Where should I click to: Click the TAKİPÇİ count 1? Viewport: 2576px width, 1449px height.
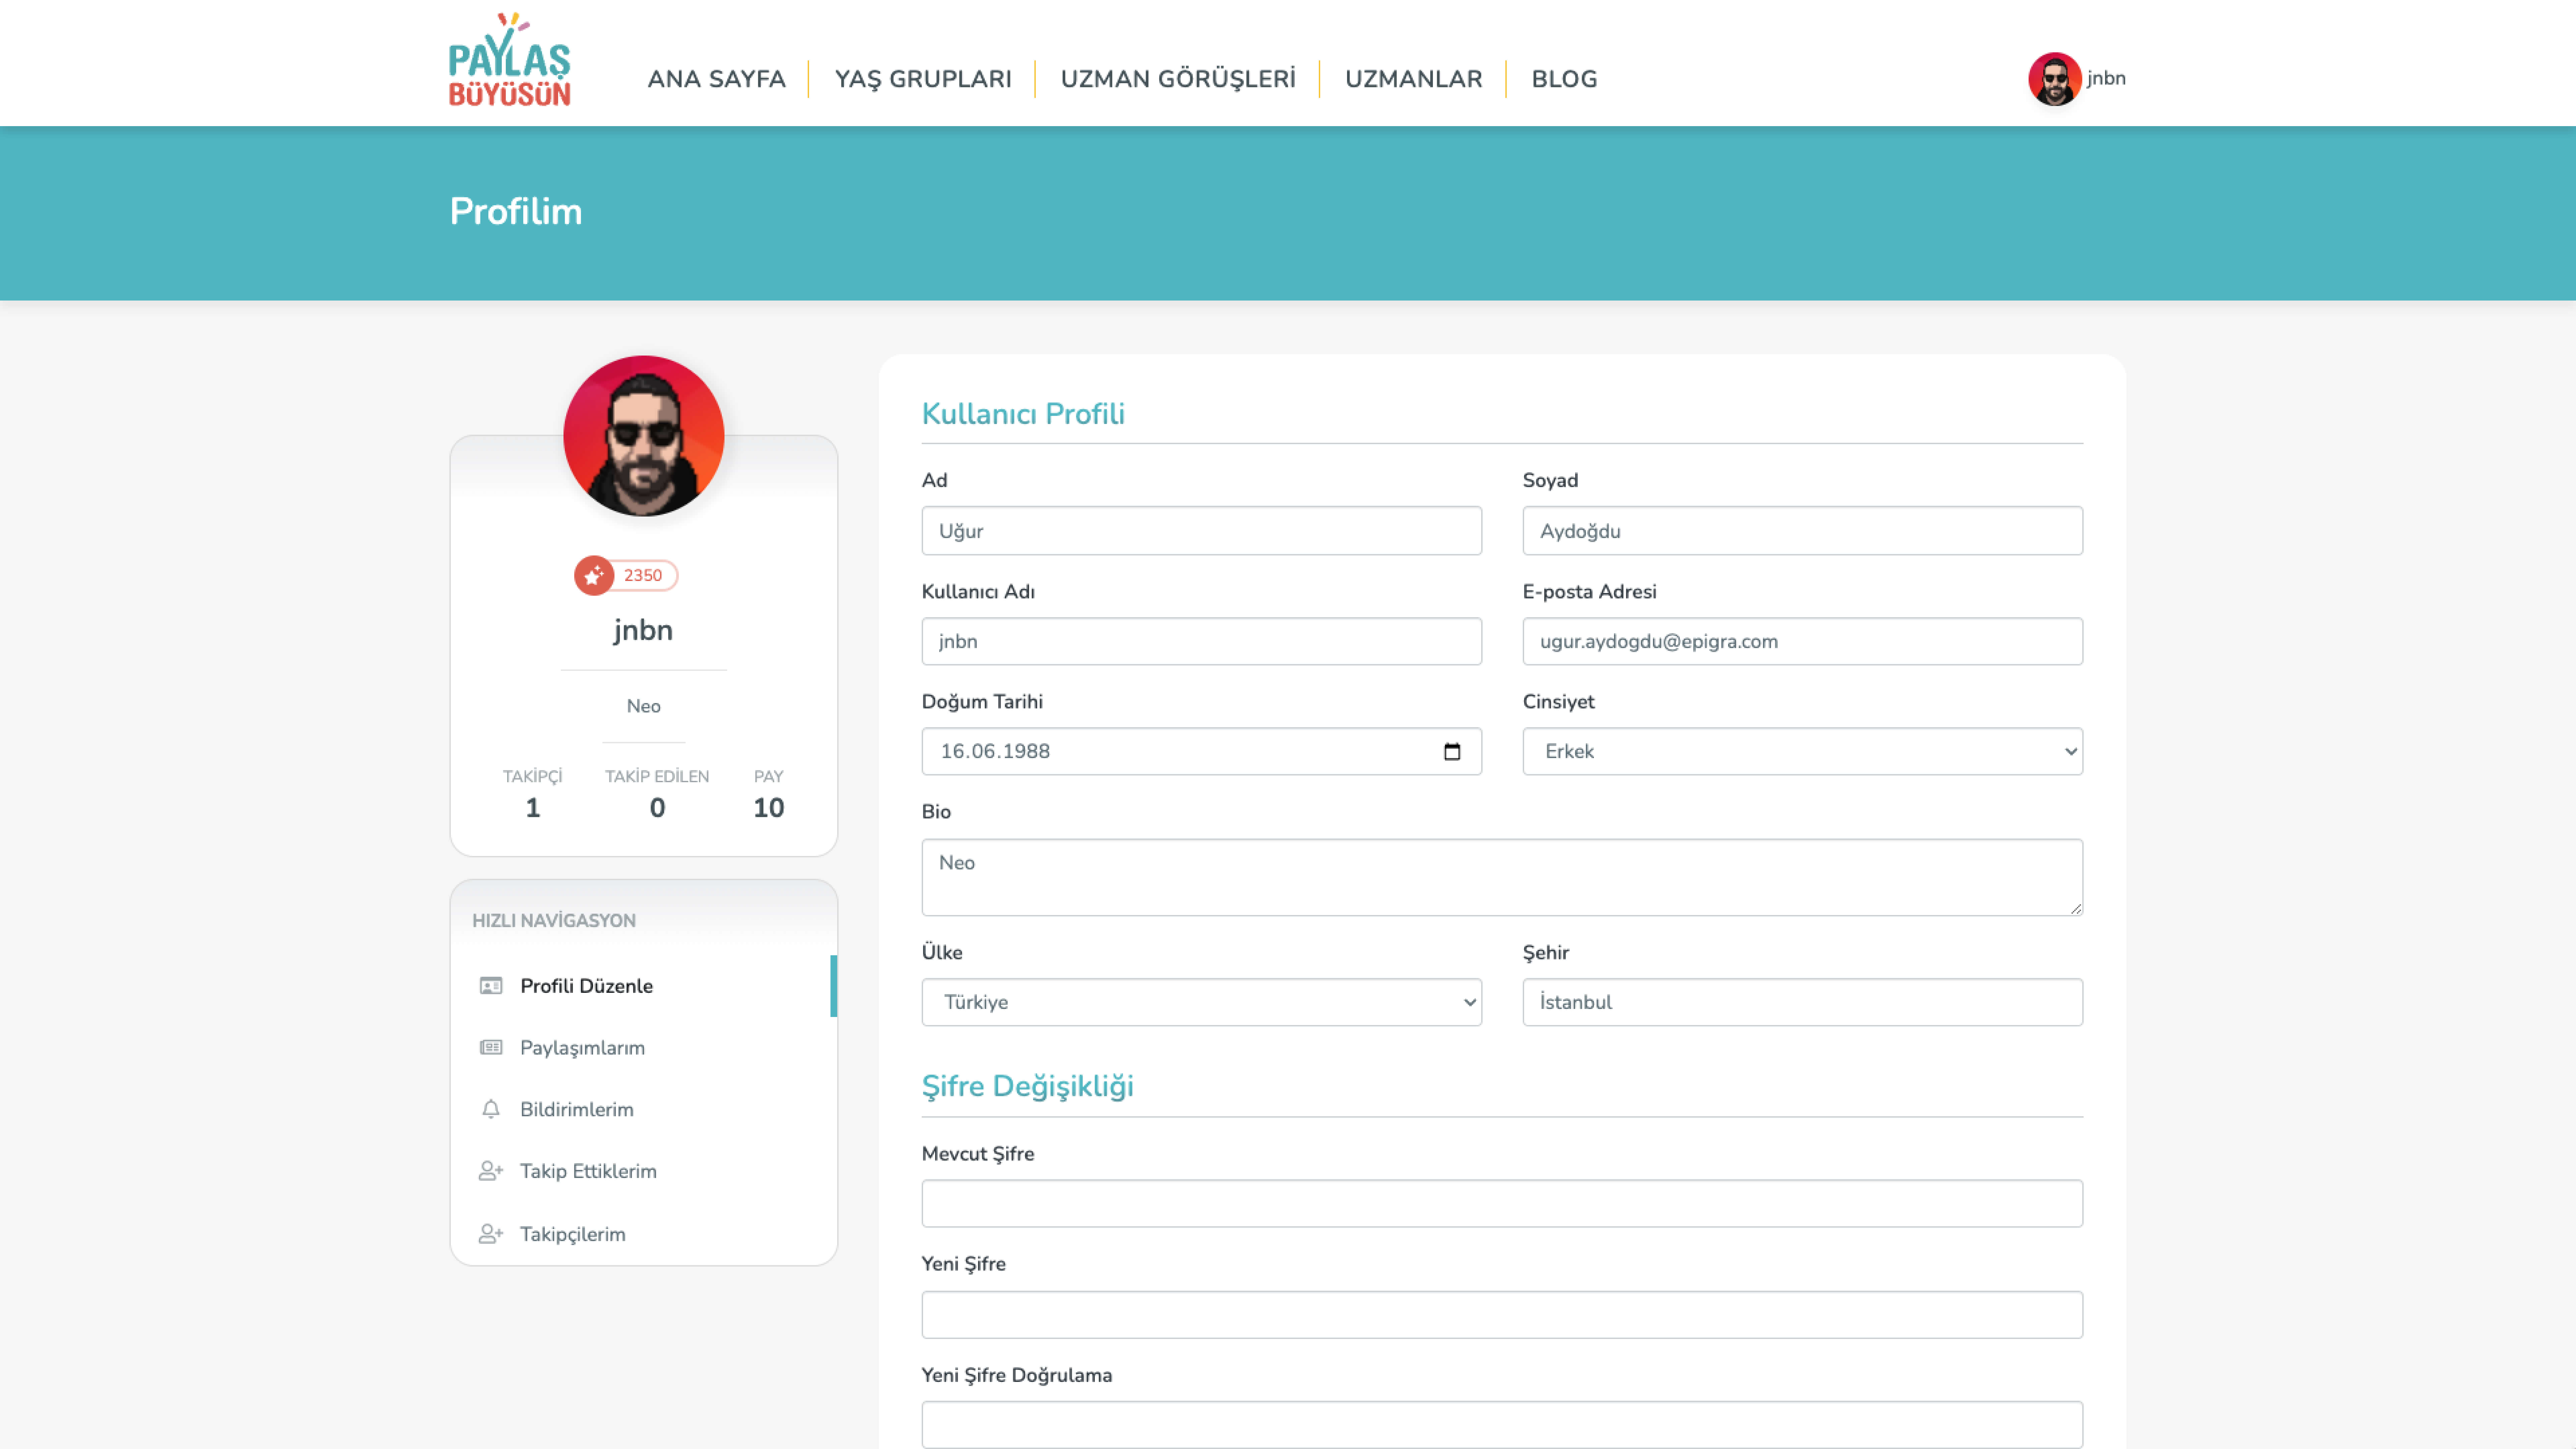(x=533, y=808)
